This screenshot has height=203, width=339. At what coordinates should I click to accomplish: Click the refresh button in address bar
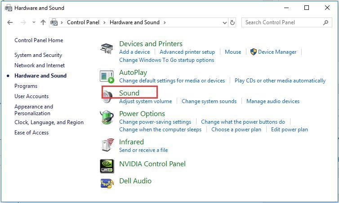[232, 22]
